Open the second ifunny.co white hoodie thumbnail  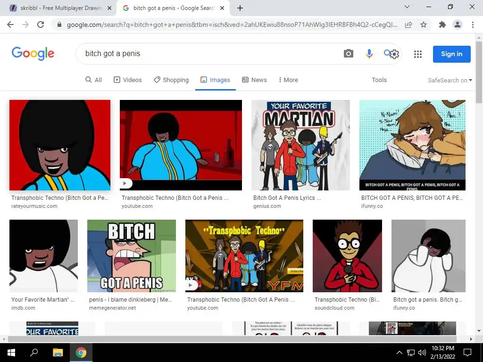(x=428, y=256)
